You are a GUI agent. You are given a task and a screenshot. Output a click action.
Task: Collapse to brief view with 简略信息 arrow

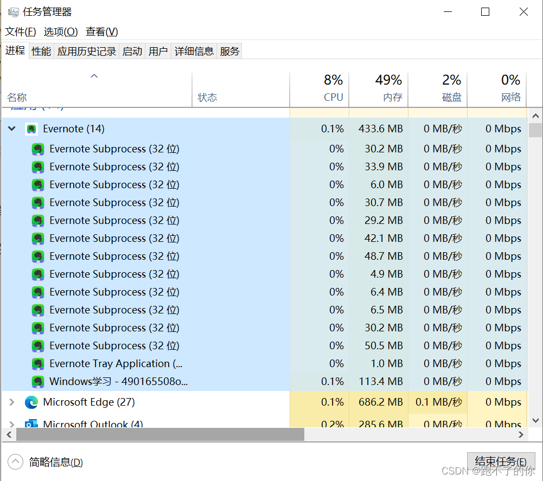(15, 462)
